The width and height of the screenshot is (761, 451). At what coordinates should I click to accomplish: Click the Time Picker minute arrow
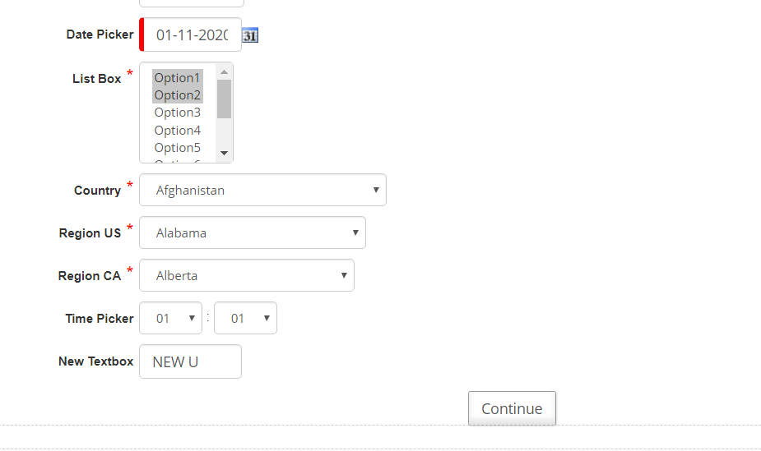click(267, 318)
